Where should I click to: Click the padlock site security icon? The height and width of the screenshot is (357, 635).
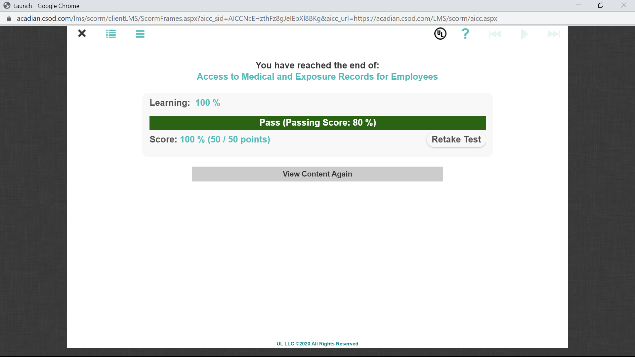[x=9, y=19]
